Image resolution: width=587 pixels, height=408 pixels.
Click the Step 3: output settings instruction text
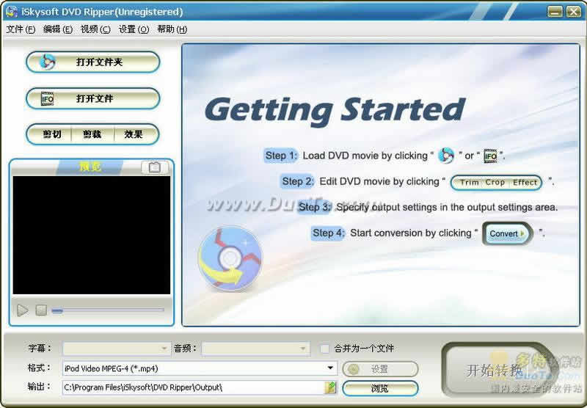point(428,207)
